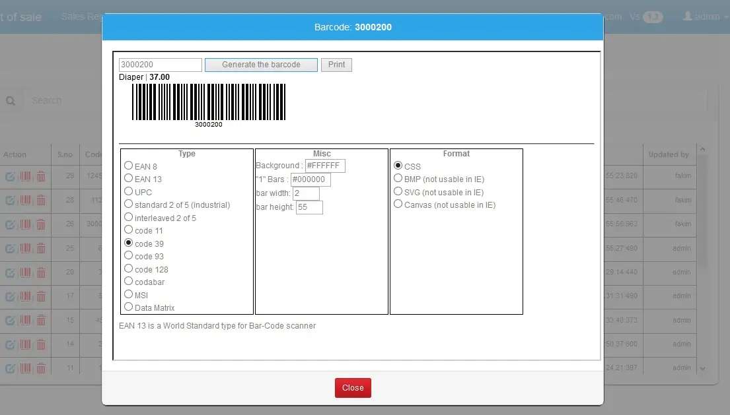Click barcode icon in row 29
This screenshot has height=415, width=730.
coord(25,176)
